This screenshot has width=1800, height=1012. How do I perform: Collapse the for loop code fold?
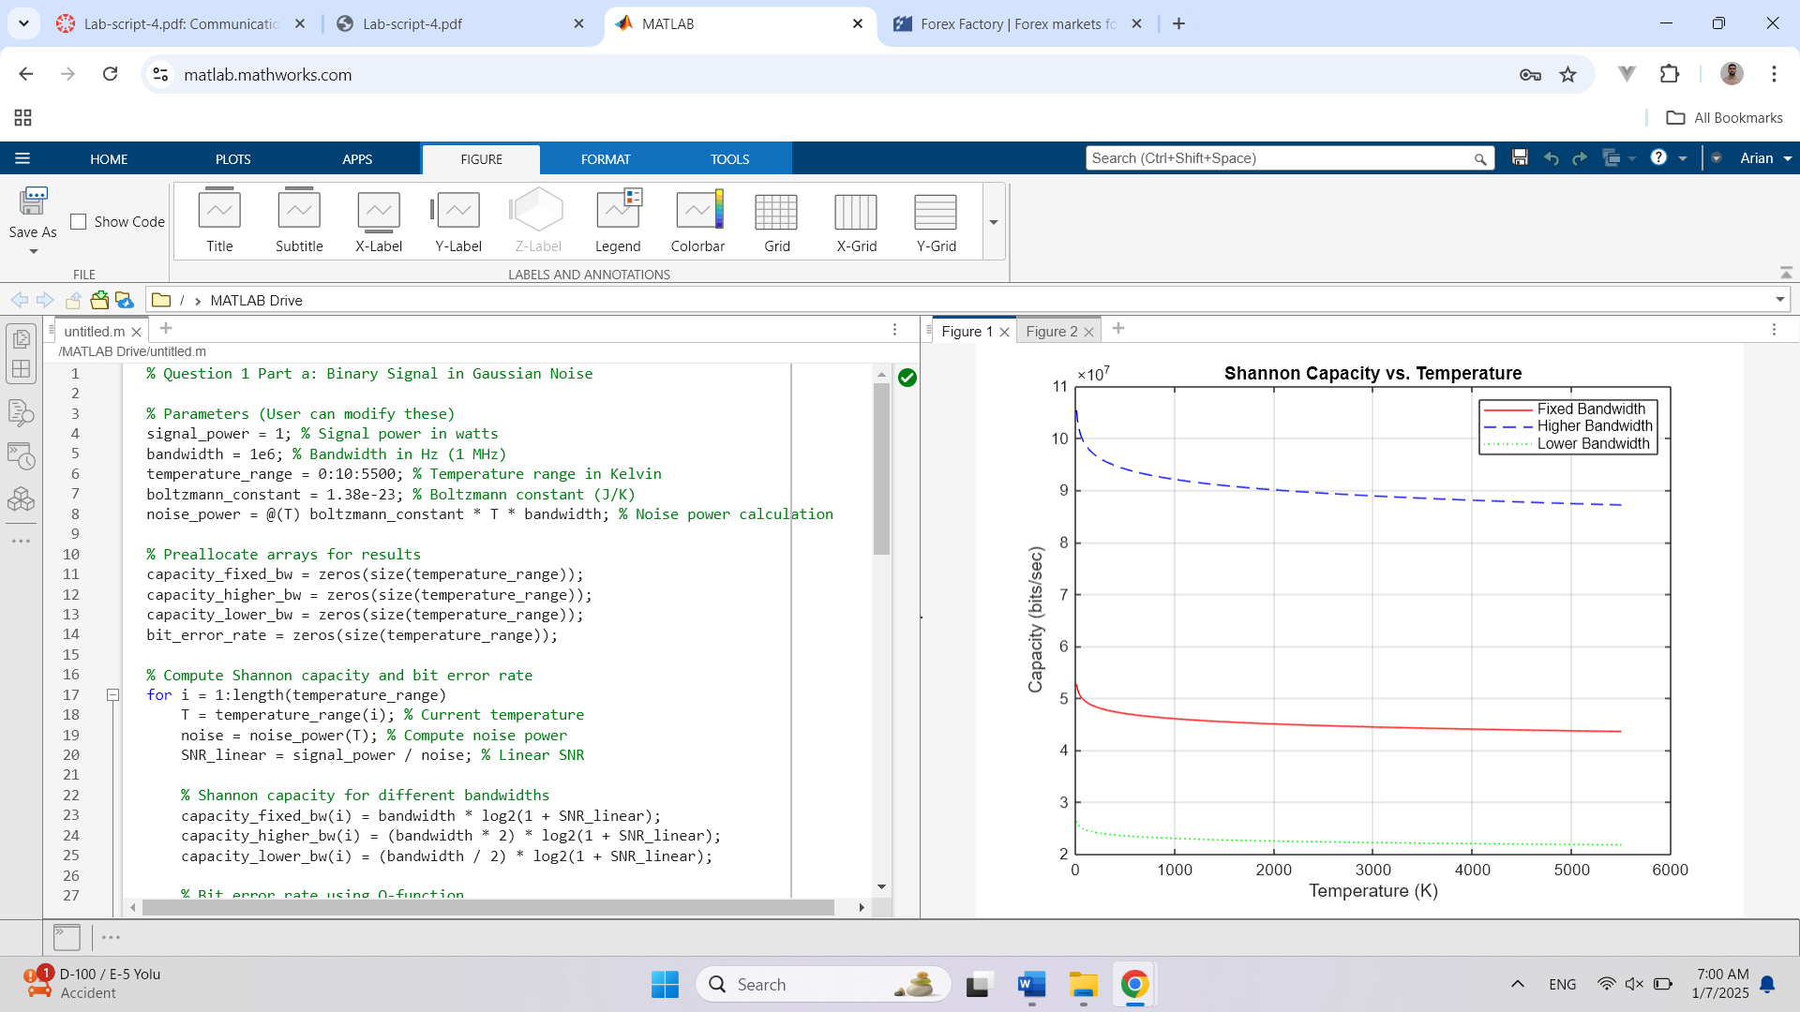(x=112, y=695)
